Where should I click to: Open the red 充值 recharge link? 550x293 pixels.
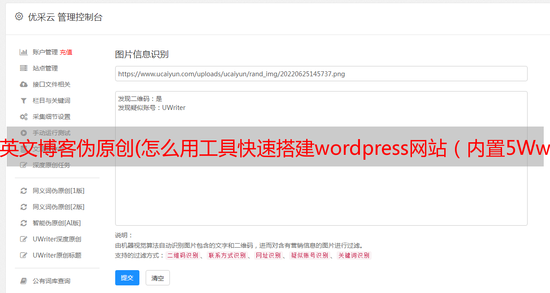(x=66, y=52)
